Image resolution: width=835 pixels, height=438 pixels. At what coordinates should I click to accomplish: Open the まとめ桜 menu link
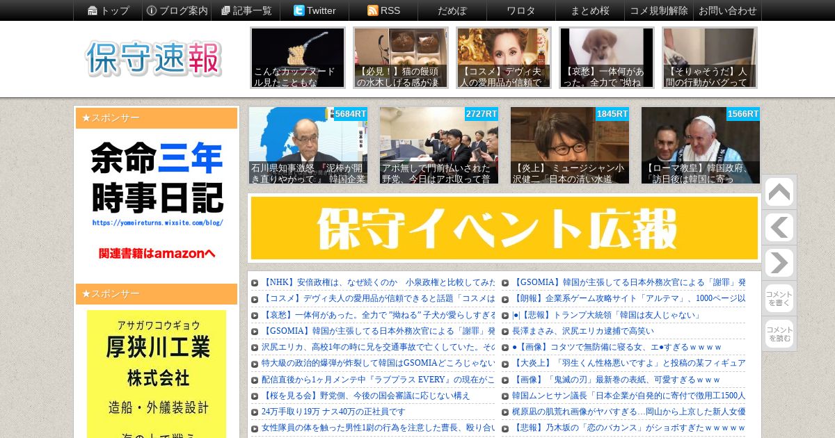[590, 10]
